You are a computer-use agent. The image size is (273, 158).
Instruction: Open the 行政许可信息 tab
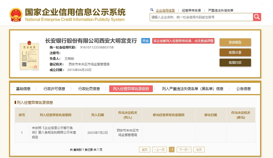tap(54, 89)
